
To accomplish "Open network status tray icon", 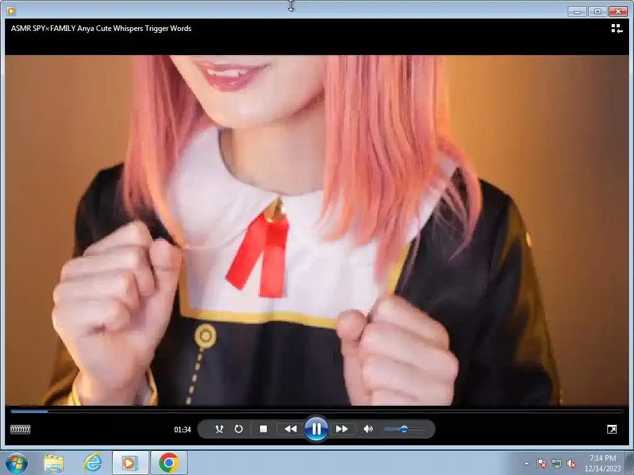I will click(557, 464).
